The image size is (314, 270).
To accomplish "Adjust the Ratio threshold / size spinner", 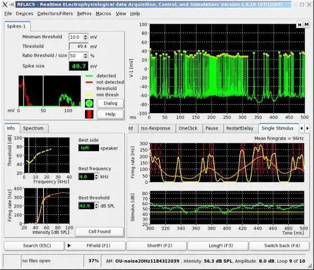I will click(x=86, y=56).
